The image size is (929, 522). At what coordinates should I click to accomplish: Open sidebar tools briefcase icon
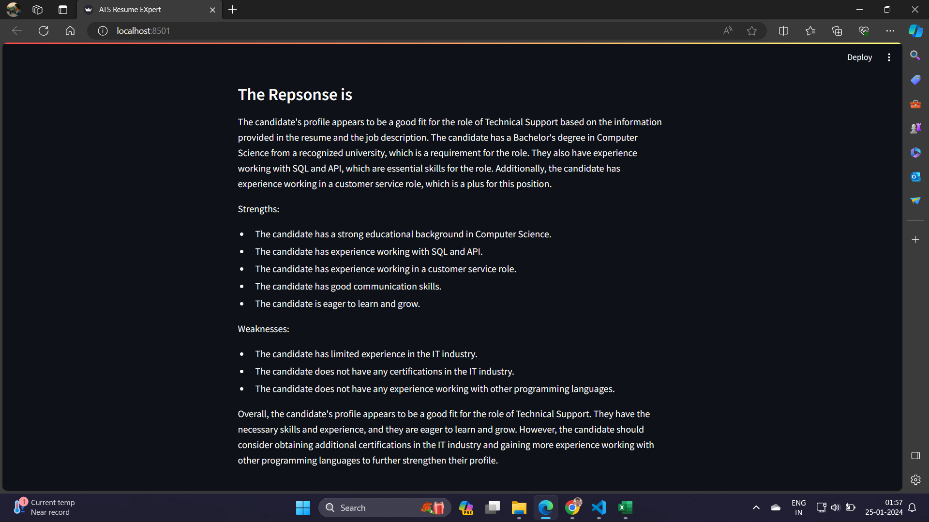(915, 104)
